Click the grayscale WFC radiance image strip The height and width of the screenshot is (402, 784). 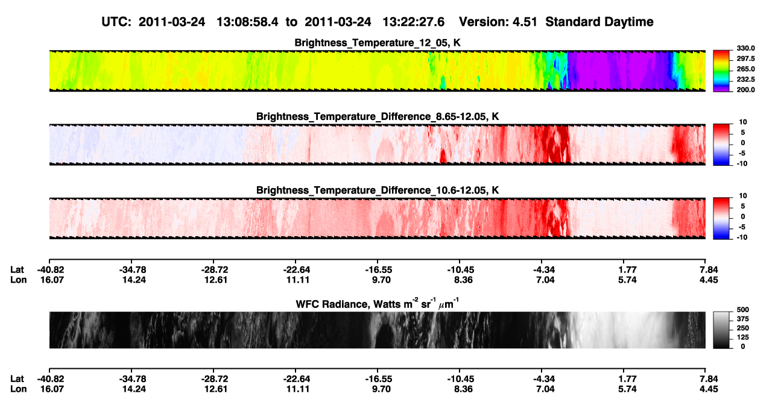point(377,330)
